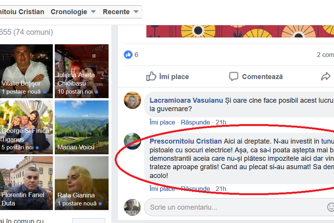The height and width of the screenshot is (223, 334).
Task: Open the profile name tab ending in Cristian
Action: [22, 12]
